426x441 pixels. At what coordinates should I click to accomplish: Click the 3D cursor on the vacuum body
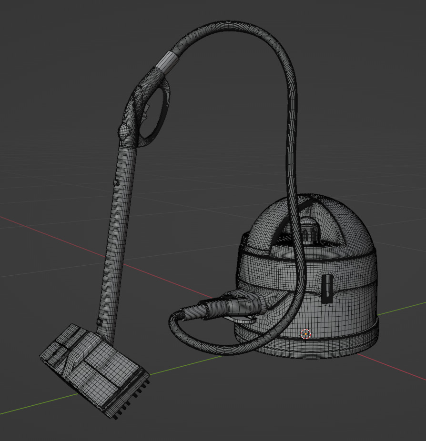(x=305, y=334)
